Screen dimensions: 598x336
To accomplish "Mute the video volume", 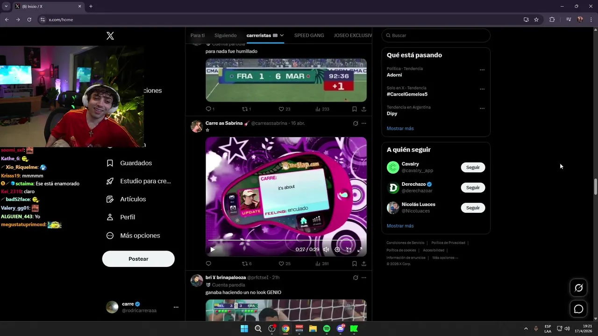I will (326, 250).
